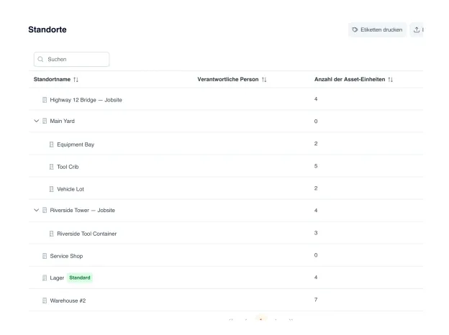This screenshot has height=335, width=449.
Task: Open the Service Shop location
Action: [66, 256]
